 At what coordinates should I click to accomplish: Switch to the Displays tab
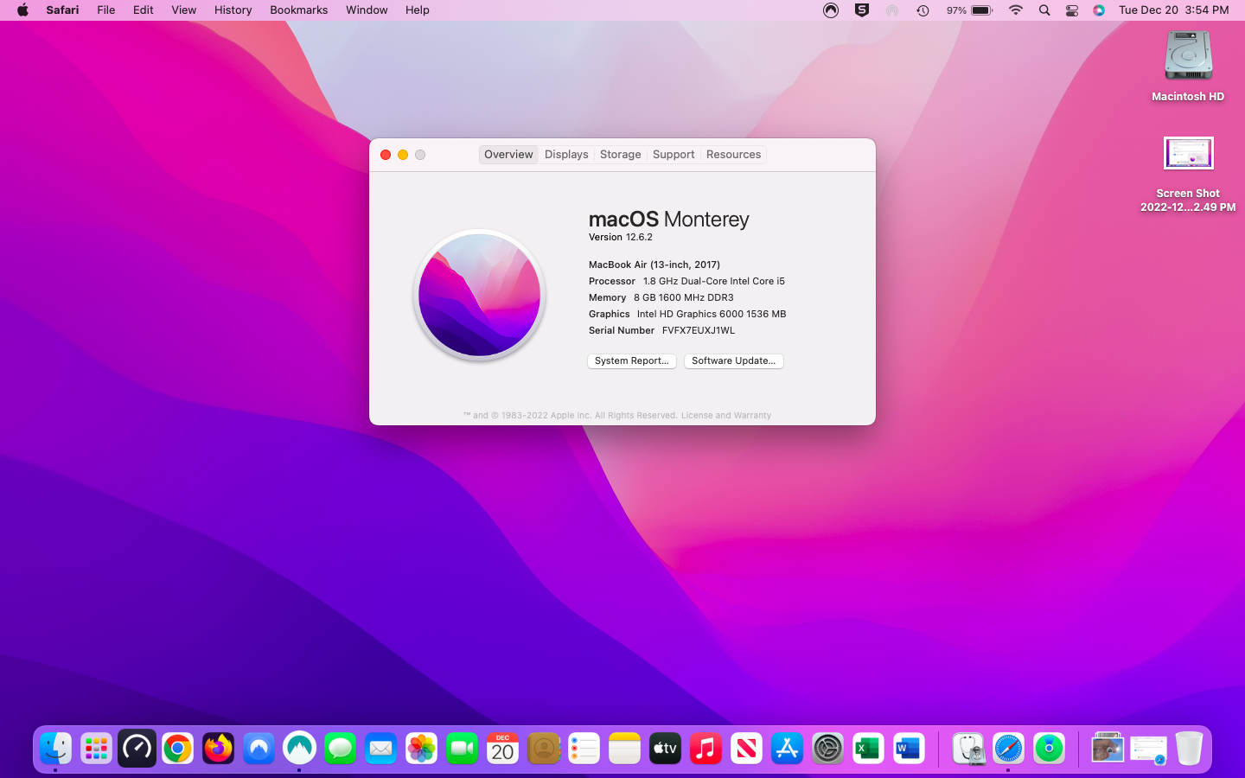coord(566,155)
